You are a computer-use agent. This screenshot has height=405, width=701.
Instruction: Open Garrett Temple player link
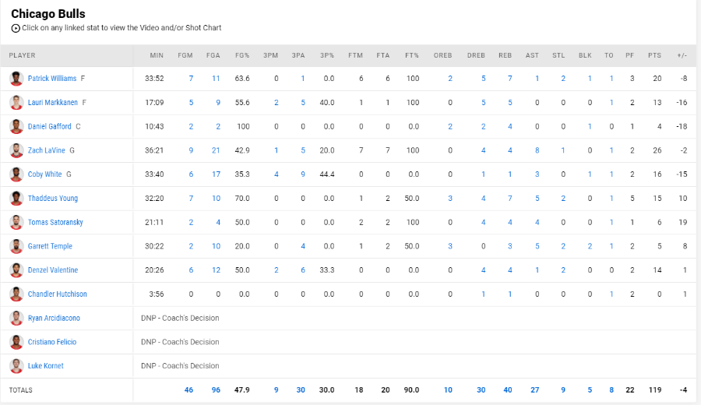pyautogui.click(x=50, y=246)
